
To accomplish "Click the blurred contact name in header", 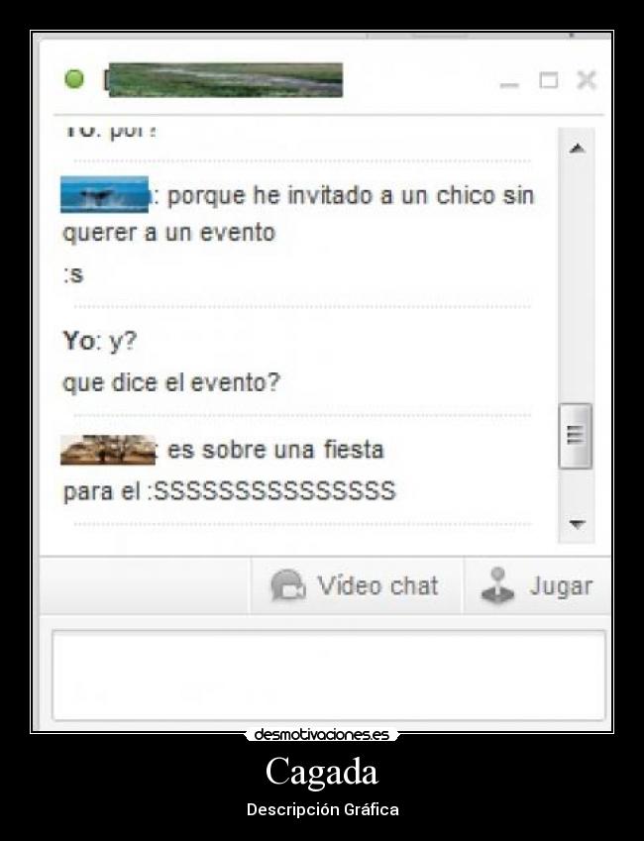I will tap(224, 80).
